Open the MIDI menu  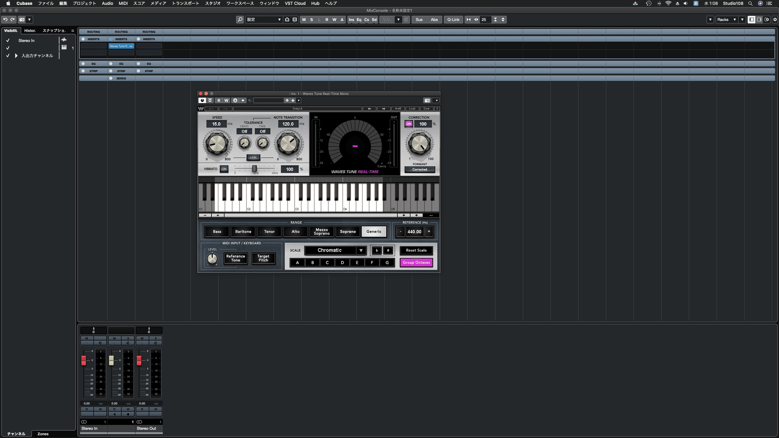pyautogui.click(x=123, y=3)
